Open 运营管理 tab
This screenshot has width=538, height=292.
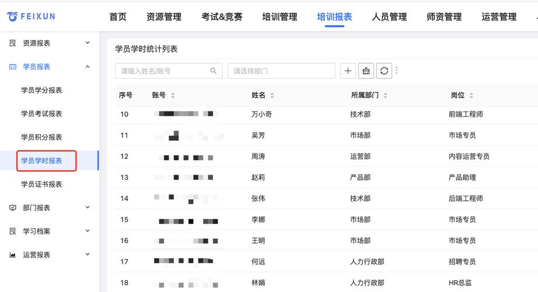tap(499, 16)
